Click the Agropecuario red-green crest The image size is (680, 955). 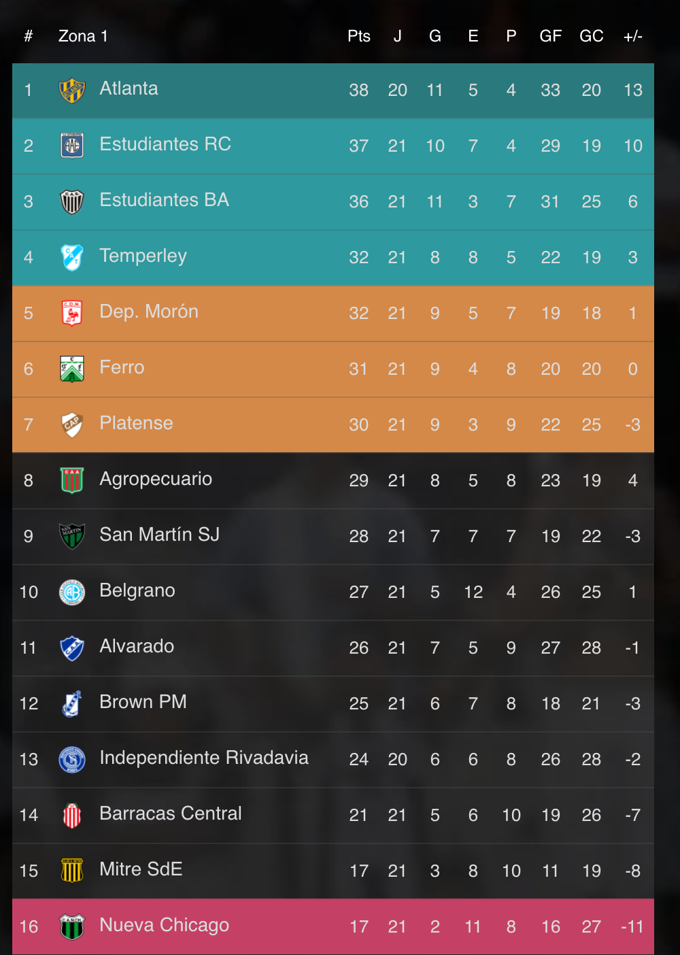72,480
